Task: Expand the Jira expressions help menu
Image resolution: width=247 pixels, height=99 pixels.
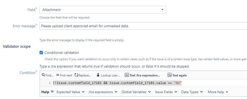Action: click(x=103, y=92)
